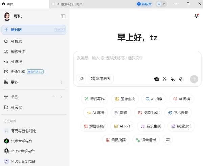The width and height of the screenshot is (203, 166).
Task: Open the image upload icon in input box
Action: point(156,79)
